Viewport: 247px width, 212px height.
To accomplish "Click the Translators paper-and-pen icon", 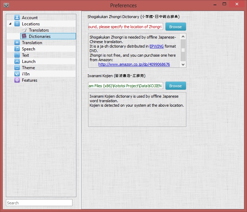I will (24, 30).
